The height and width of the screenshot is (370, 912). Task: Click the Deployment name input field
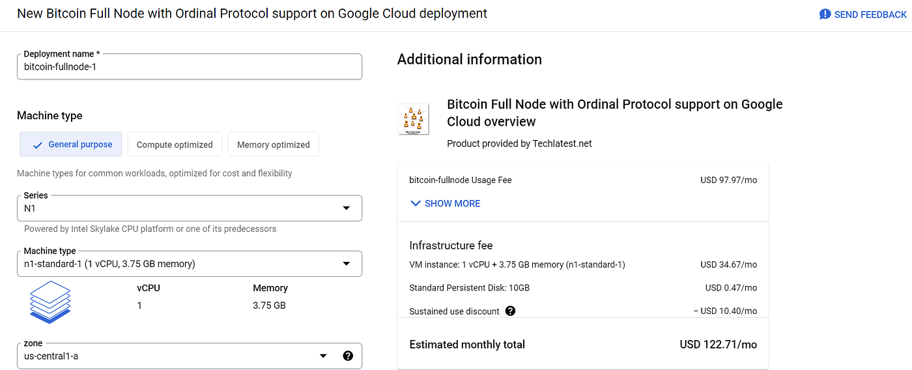tap(189, 66)
